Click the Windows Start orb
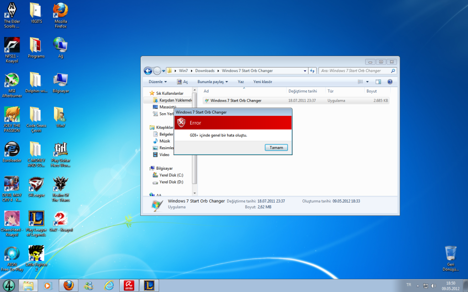The image size is (468, 292). tap(8, 286)
